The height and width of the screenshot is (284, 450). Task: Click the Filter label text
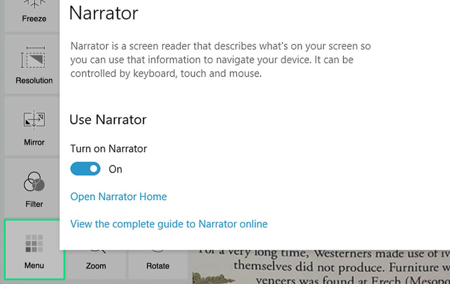(x=34, y=204)
